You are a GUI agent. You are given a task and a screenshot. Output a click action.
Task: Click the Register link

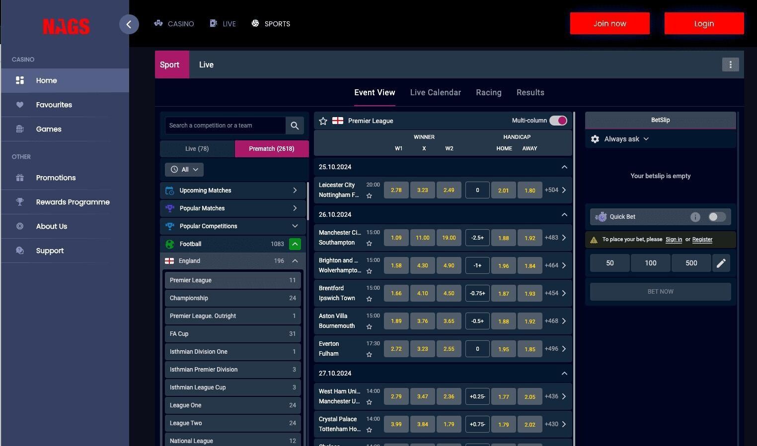point(702,240)
